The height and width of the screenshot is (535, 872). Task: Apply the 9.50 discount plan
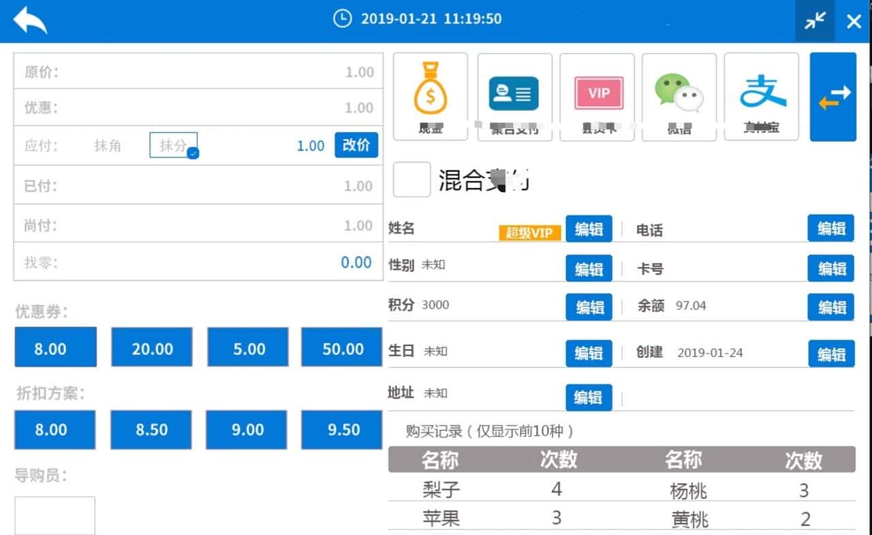341,429
